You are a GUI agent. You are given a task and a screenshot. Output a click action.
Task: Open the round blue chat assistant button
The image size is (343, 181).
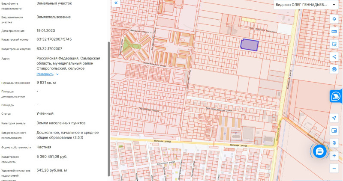320,151
